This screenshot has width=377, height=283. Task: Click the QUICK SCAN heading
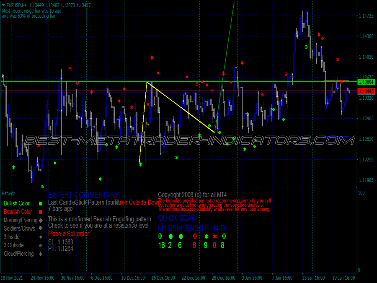click(x=177, y=218)
